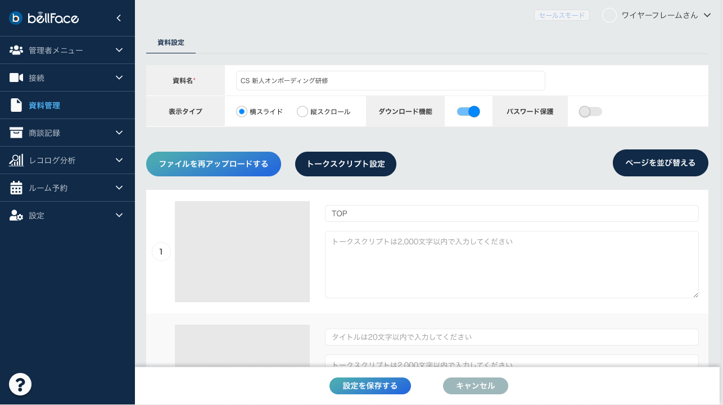
Task: Switch to the 資料設定 tab
Action: (171, 42)
